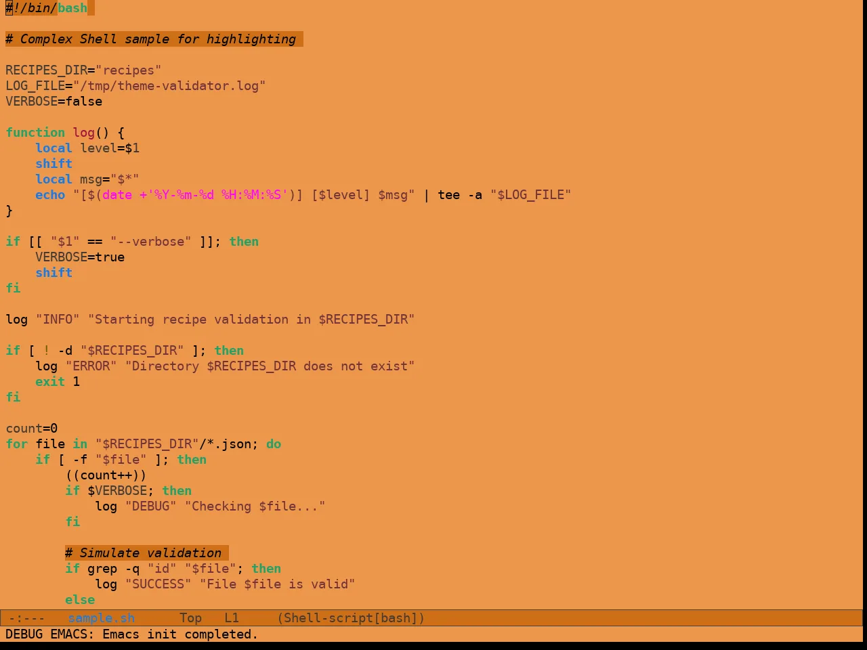Click 'tee -a "$LOG_FILE"' text
This screenshot has height=650, width=867.
[505, 195]
